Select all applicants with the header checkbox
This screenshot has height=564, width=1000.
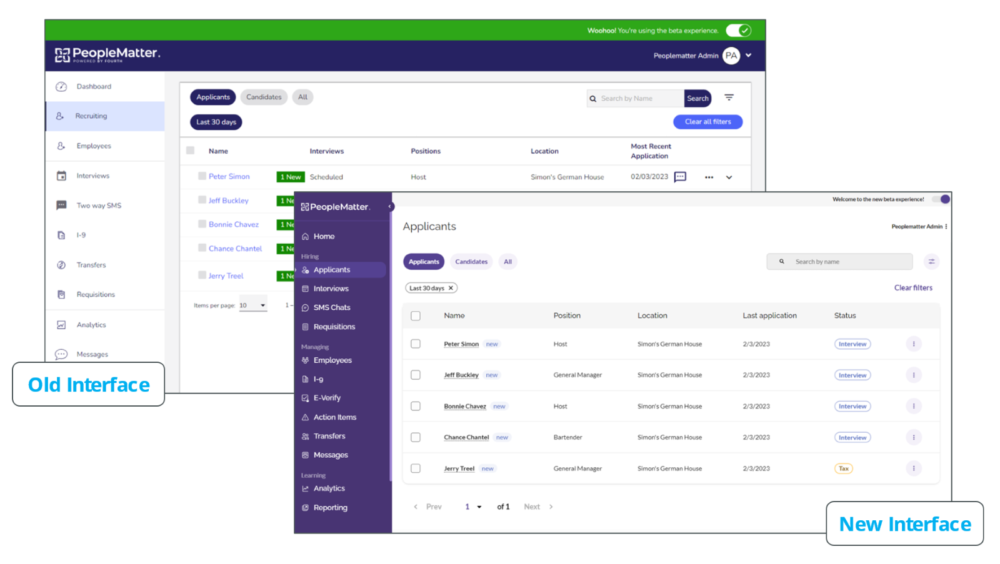tap(416, 316)
